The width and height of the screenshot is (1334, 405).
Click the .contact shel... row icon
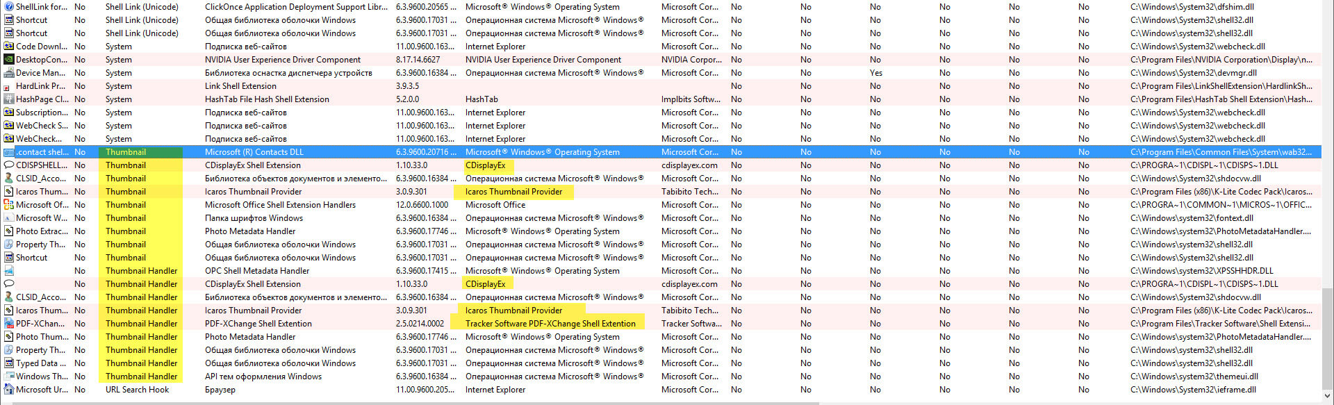click(9, 152)
